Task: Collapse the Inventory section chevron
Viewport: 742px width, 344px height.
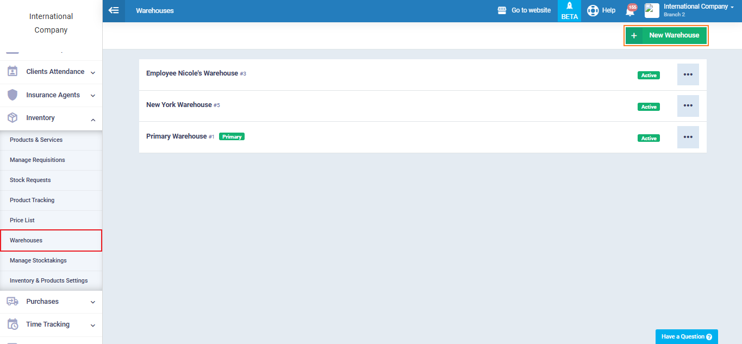Action: click(93, 119)
